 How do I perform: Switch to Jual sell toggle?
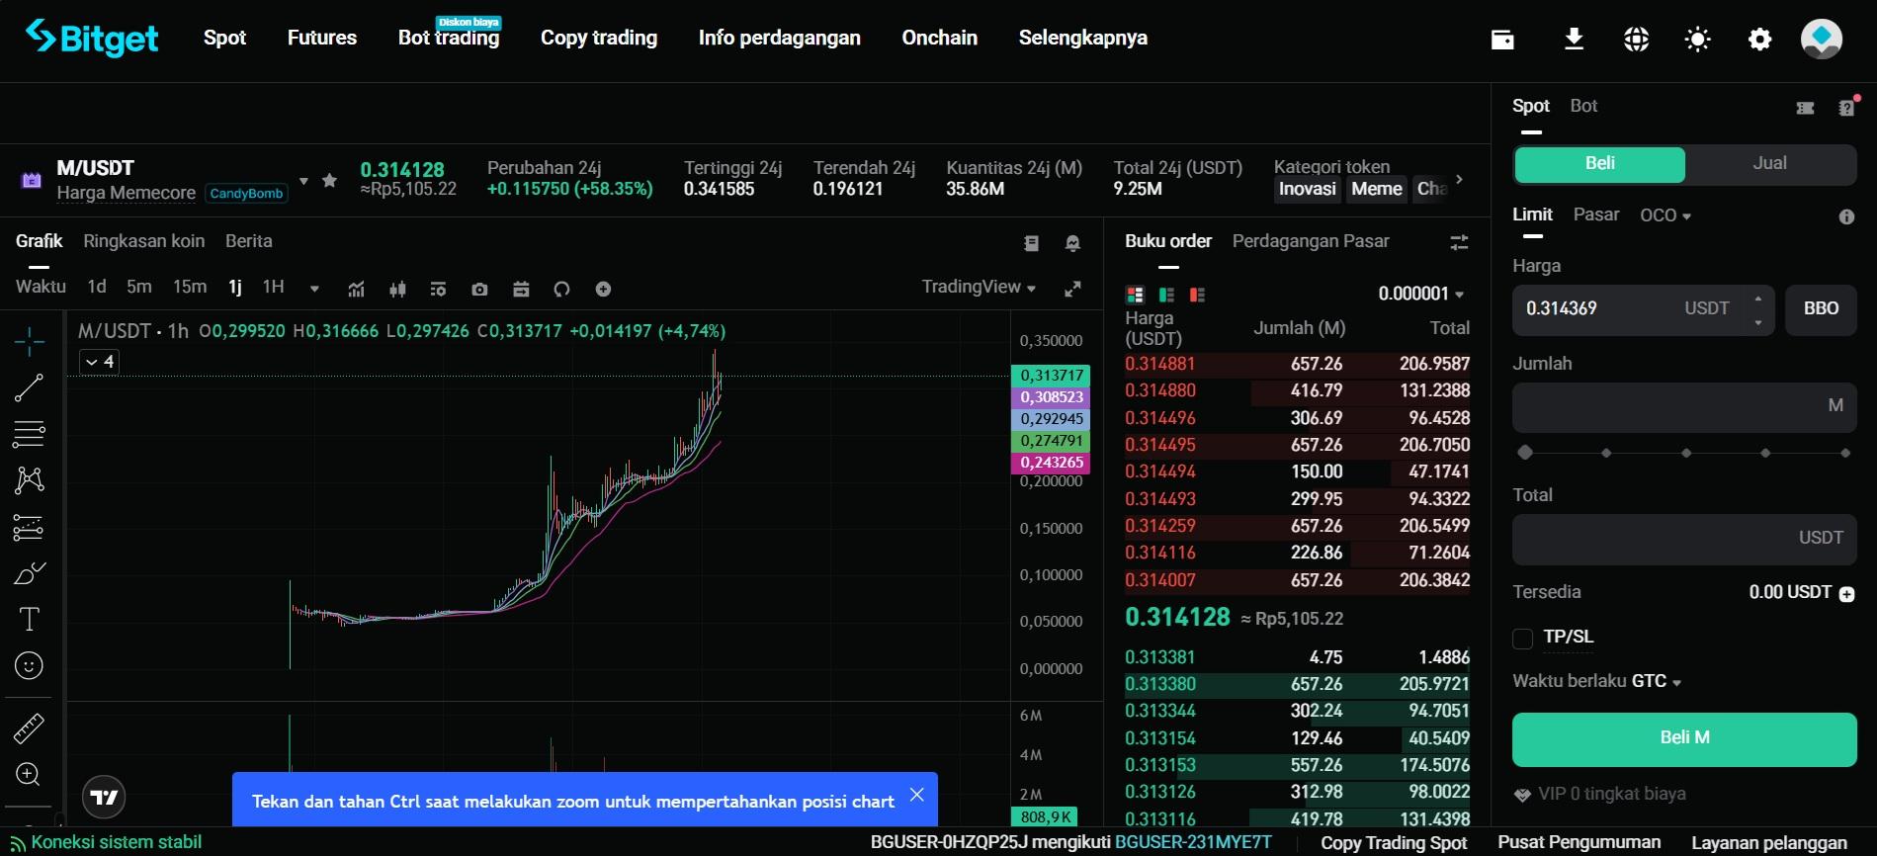(x=1769, y=164)
